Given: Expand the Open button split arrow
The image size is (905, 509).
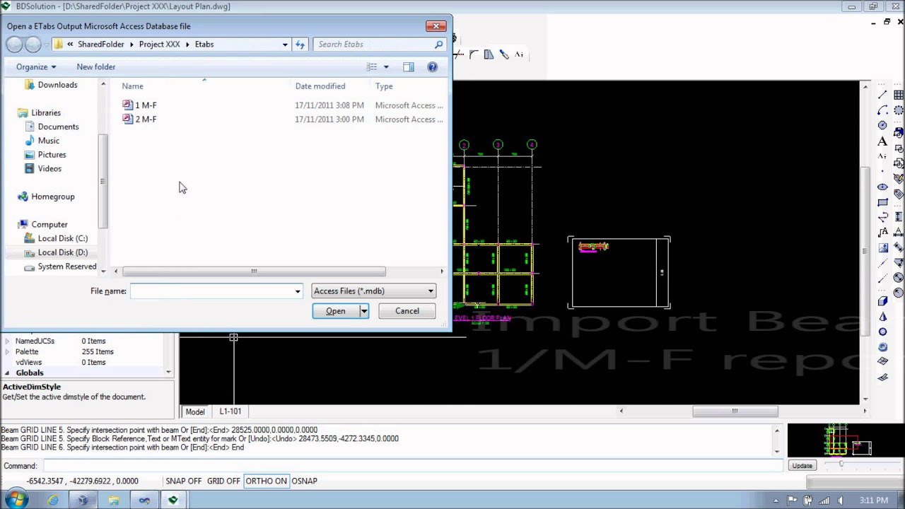Looking at the screenshot, I should click(x=364, y=311).
